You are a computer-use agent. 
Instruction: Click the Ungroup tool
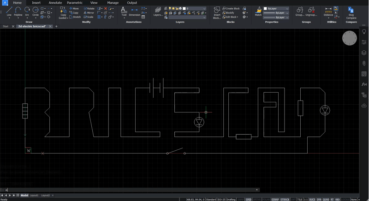pyautogui.click(x=311, y=11)
